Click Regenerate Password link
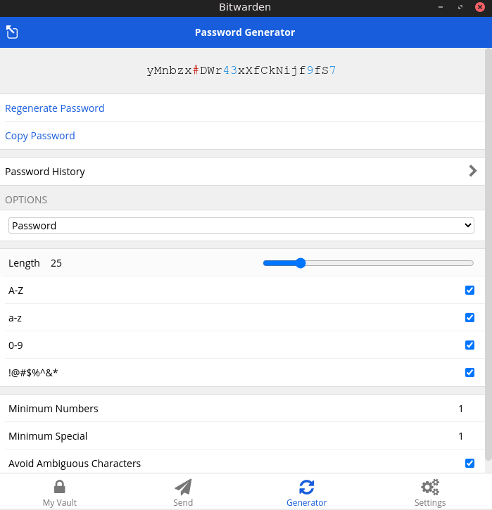492x510 pixels. [55, 108]
